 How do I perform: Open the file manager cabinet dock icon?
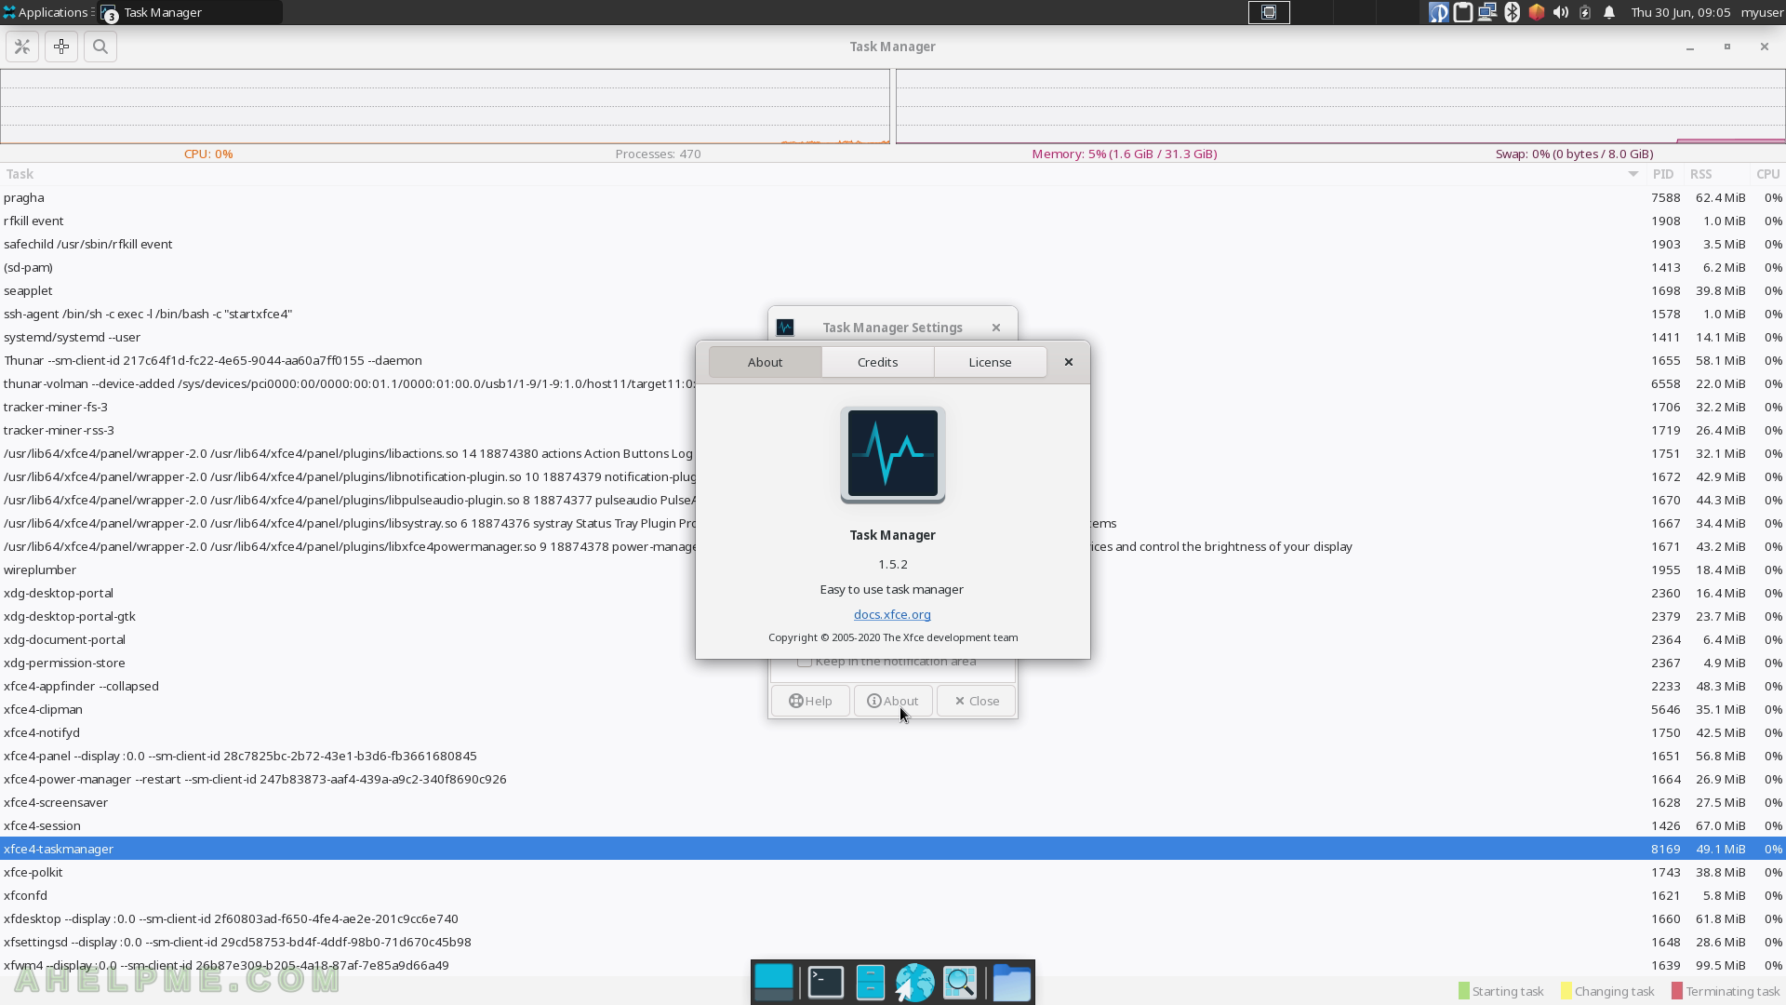[870, 983]
